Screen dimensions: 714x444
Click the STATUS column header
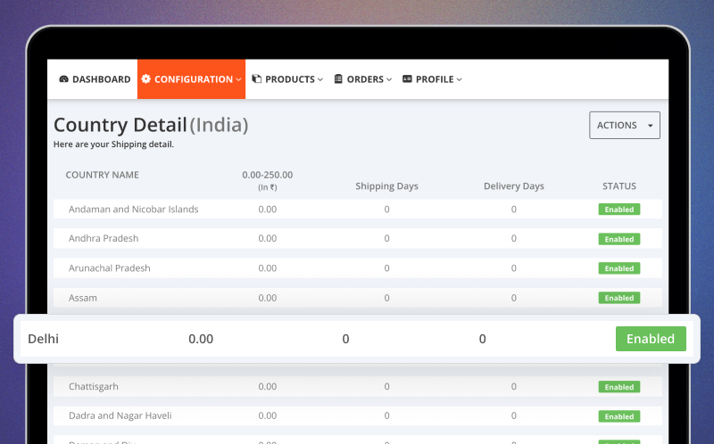[619, 186]
